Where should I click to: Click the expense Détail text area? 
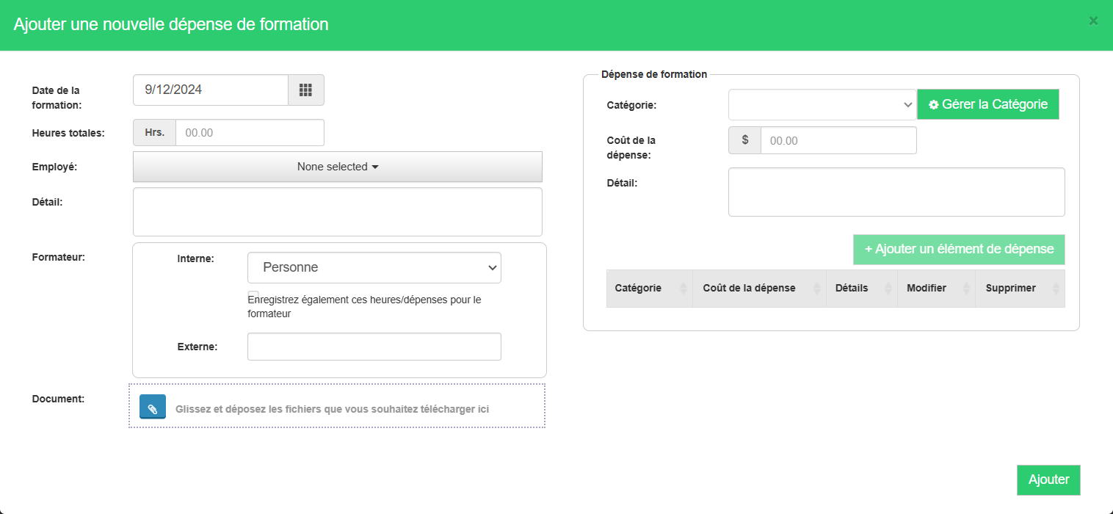(896, 192)
